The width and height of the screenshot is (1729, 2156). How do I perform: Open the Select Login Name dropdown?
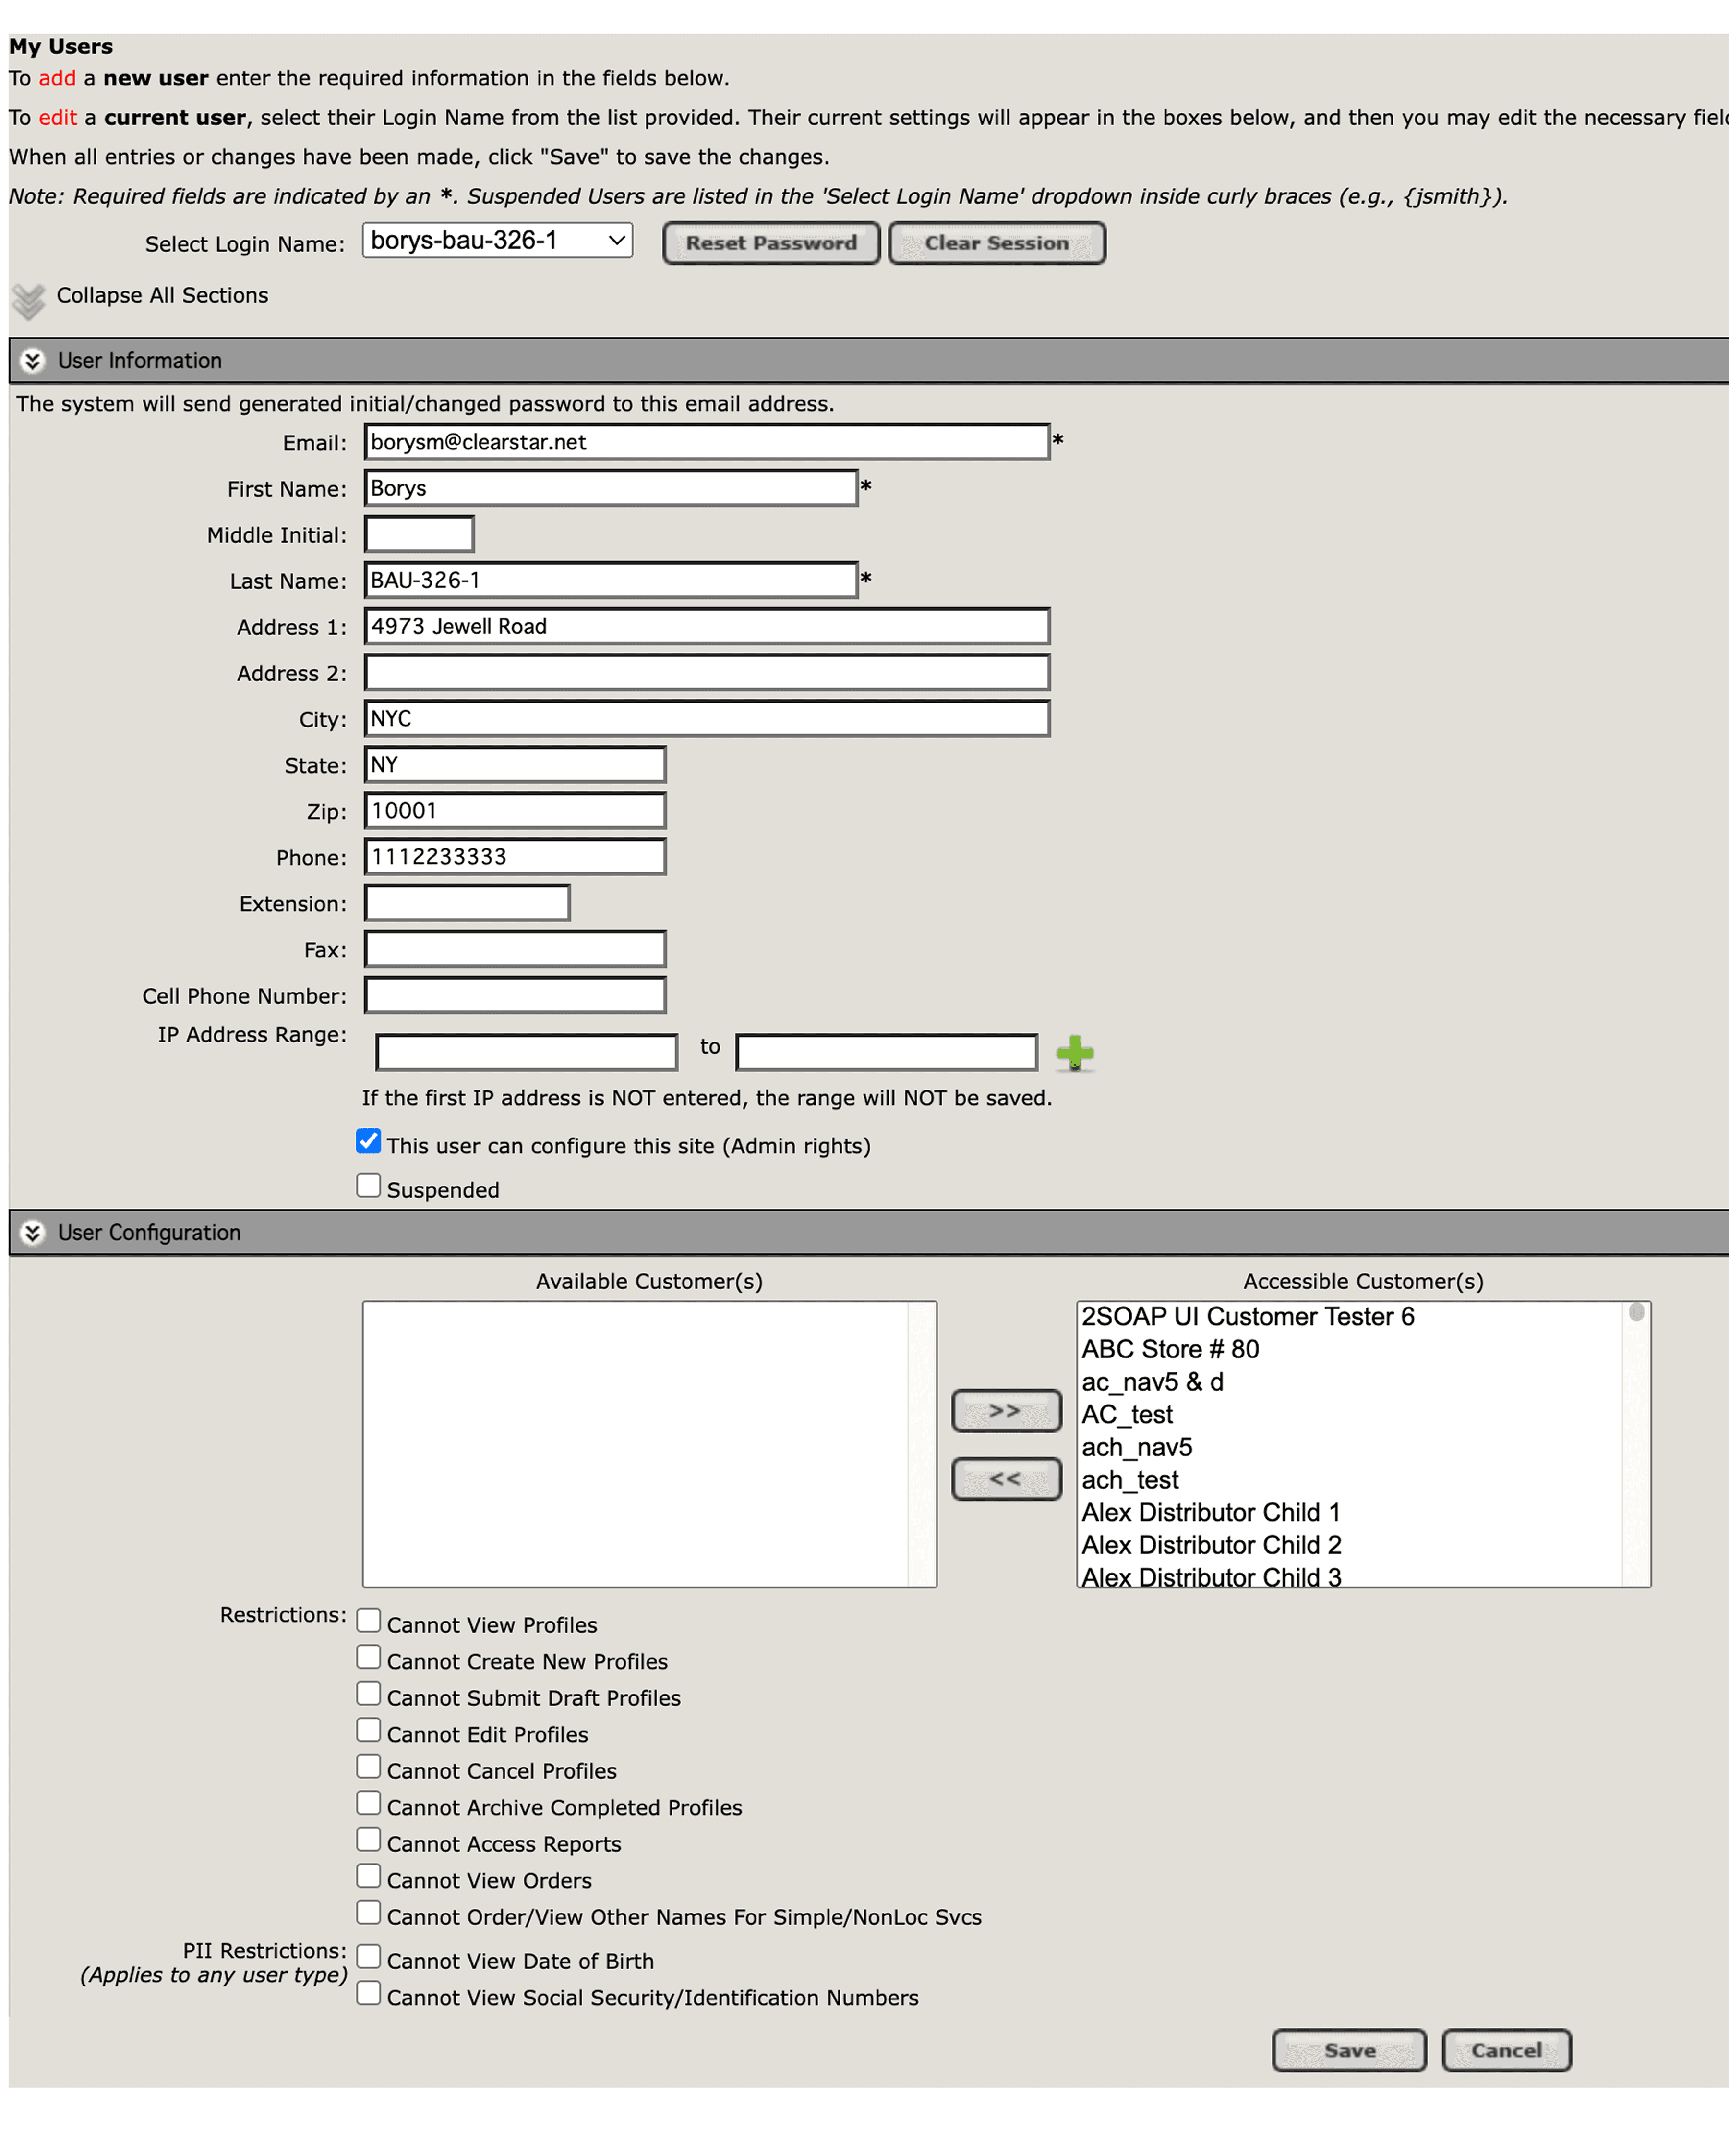pyautogui.click(x=497, y=241)
